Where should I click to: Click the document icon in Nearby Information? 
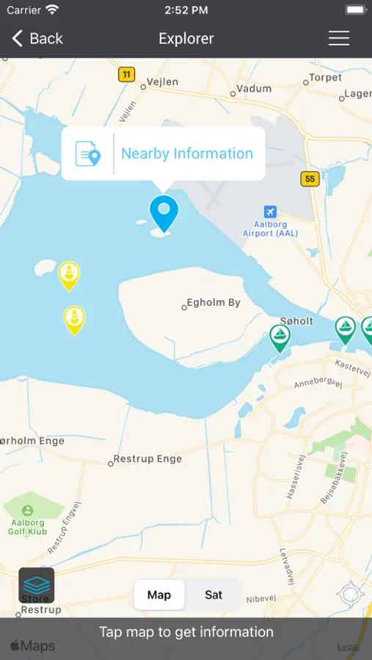(x=87, y=154)
